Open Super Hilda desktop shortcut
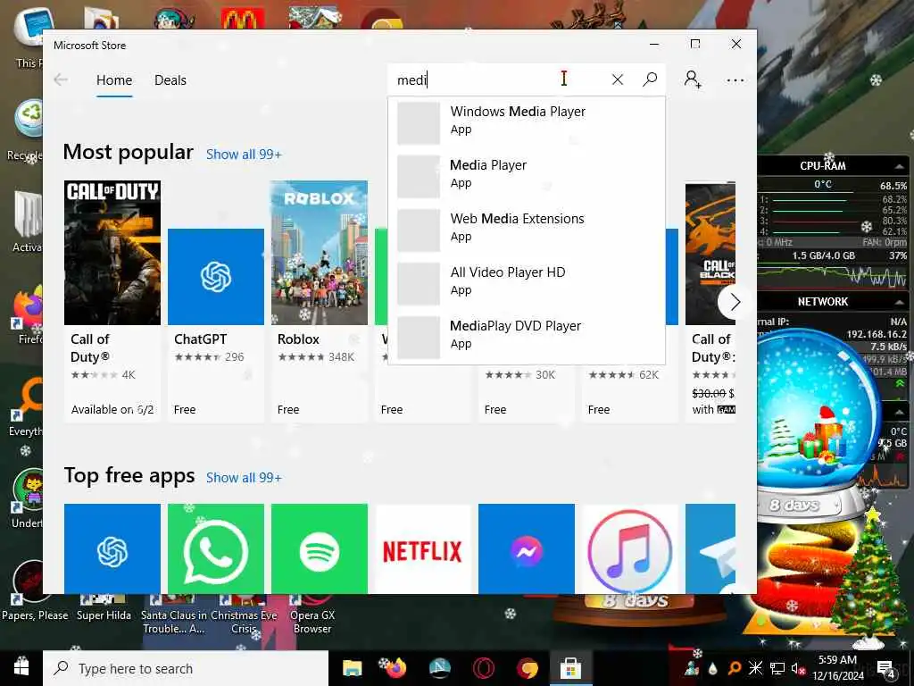914x686 pixels. pyautogui.click(x=104, y=608)
